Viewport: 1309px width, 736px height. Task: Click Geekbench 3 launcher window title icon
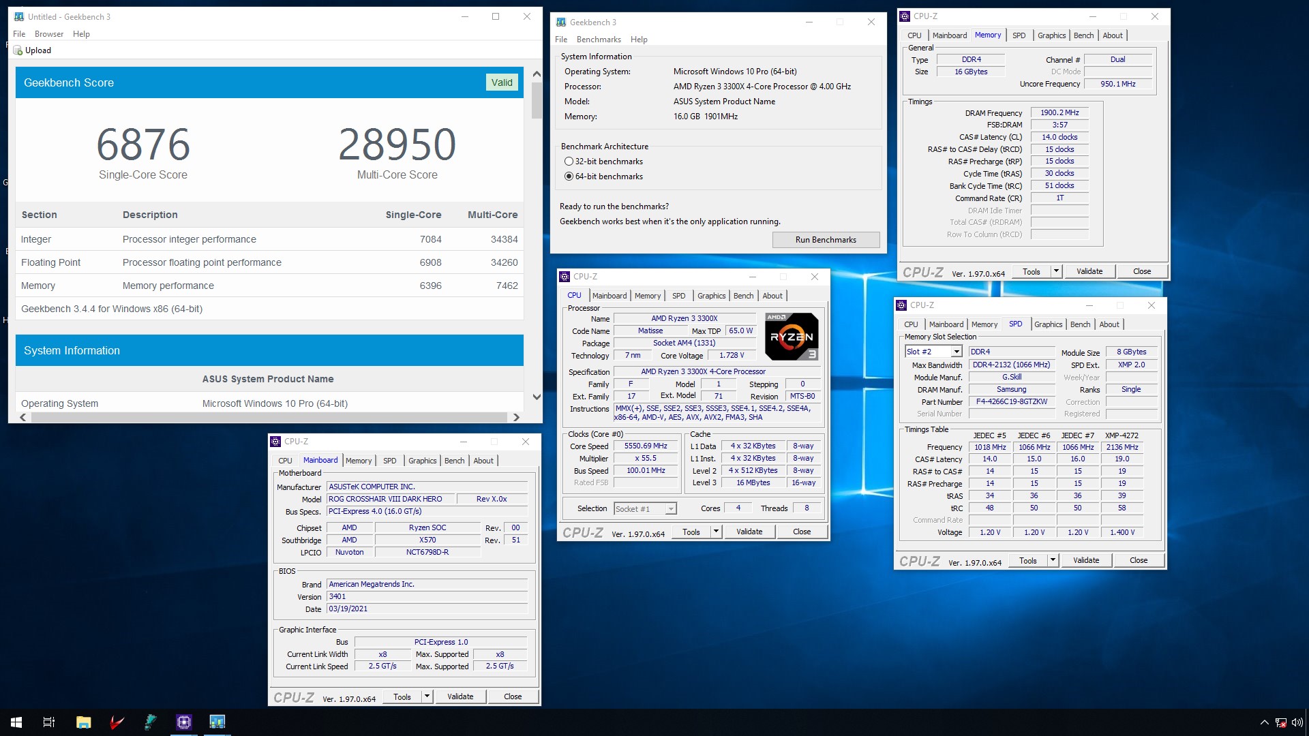pos(561,22)
